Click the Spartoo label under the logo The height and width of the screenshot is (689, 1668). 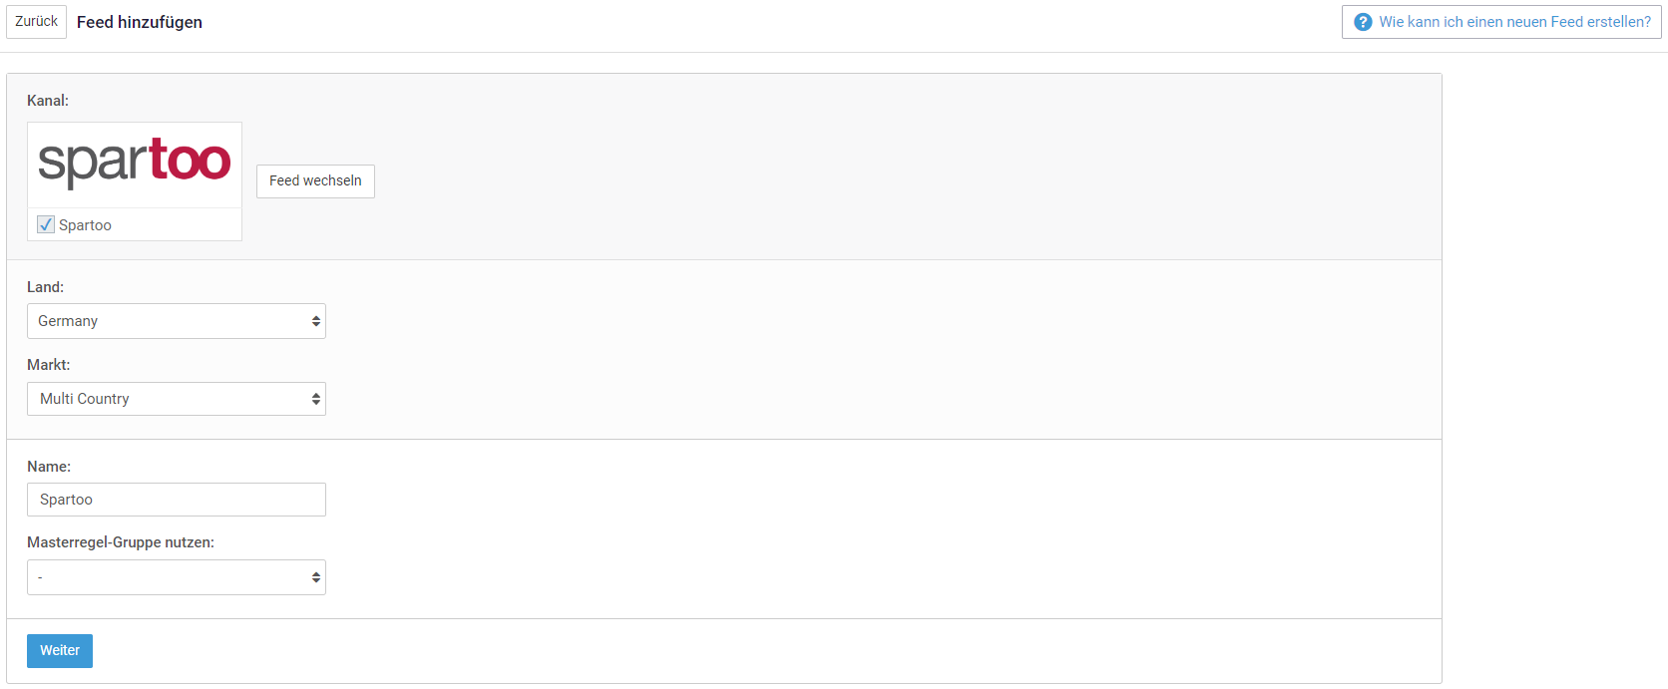pos(85,225)
